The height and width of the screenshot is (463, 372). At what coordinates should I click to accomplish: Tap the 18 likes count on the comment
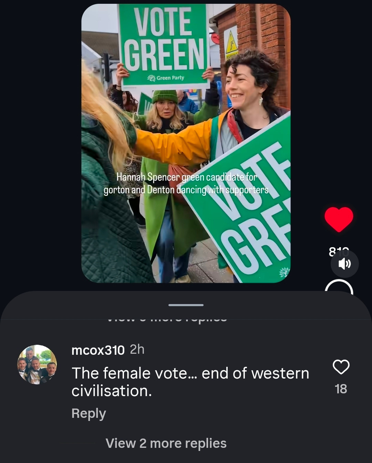341,389
